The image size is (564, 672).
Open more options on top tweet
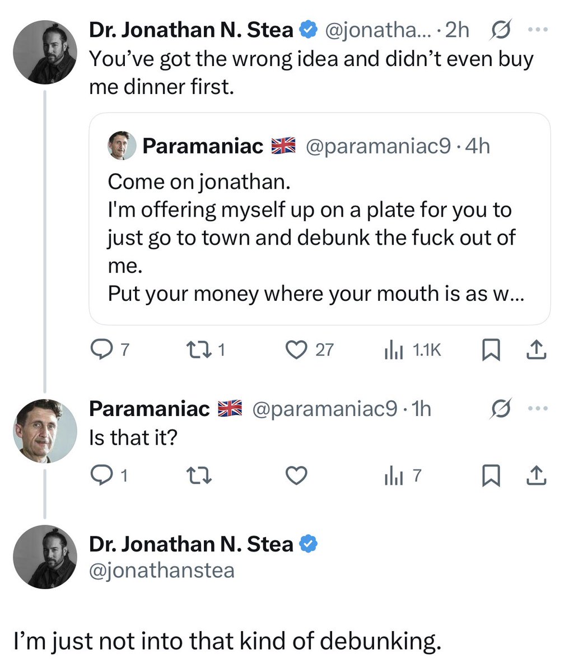[x=538, y=31]
